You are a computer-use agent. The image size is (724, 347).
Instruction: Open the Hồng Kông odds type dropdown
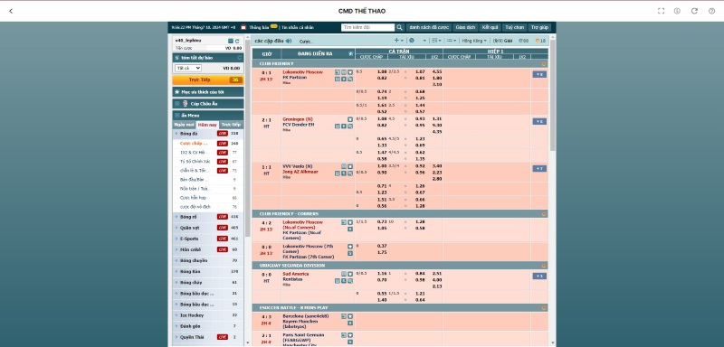click(474, 41)
